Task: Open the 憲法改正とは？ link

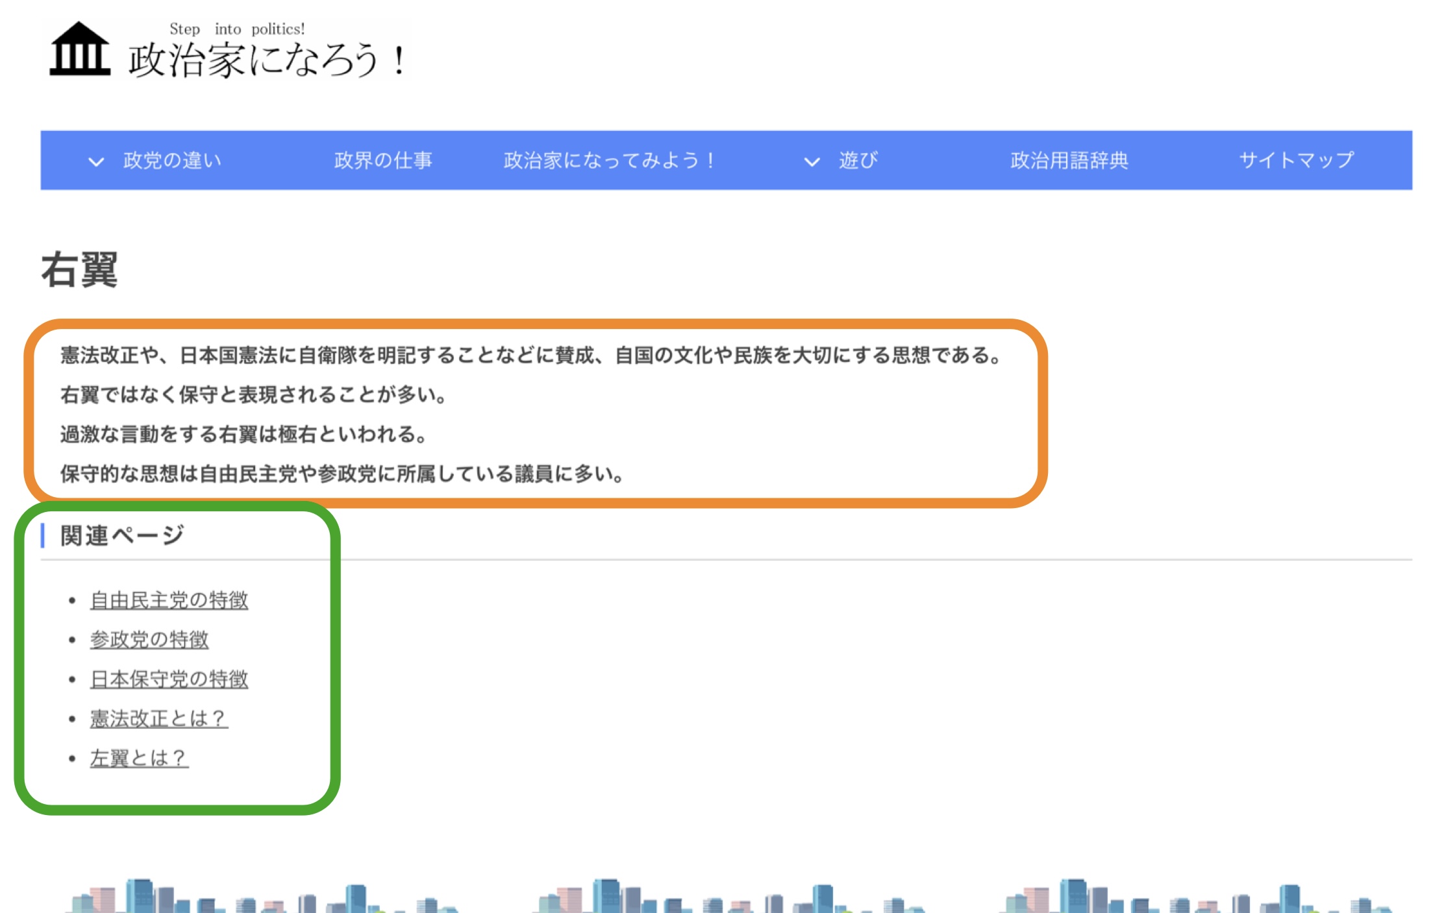Action: pos(159,719)
